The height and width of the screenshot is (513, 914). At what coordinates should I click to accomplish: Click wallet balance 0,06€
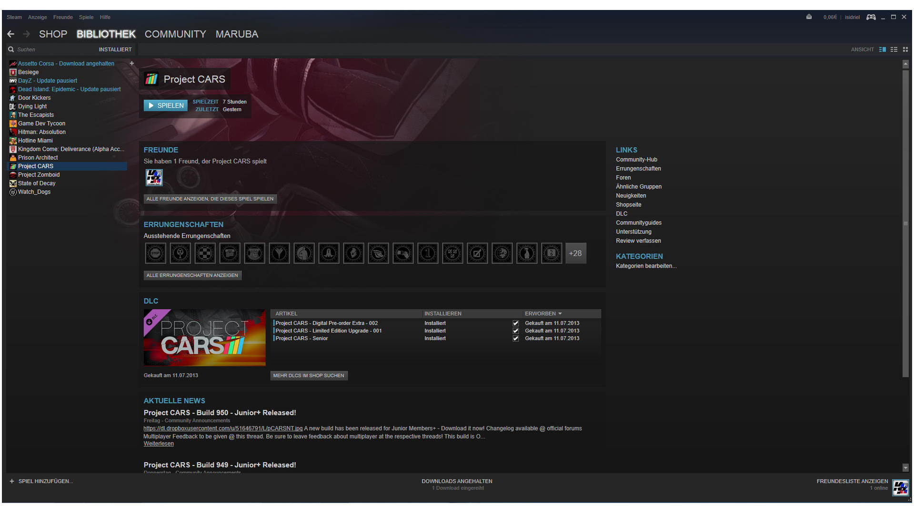[x=830, y=17]
